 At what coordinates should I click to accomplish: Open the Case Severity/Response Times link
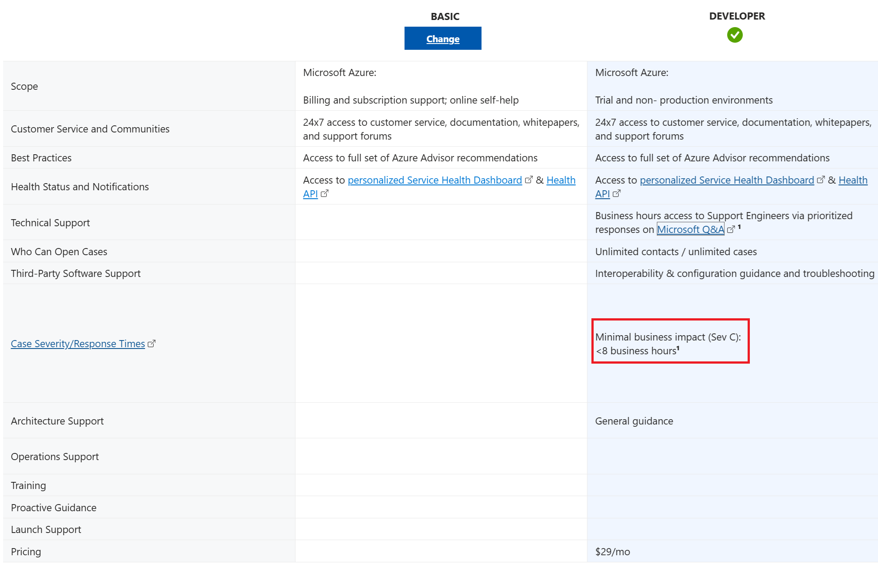pyautogui.click(x=78, y=344)
